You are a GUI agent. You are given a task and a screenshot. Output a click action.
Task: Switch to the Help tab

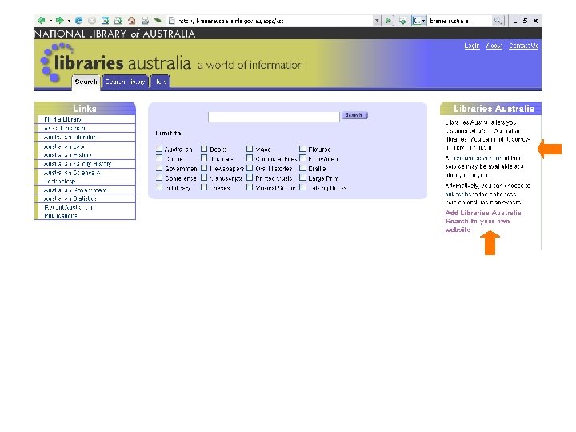pyautogui.click(x=161, y=82)
